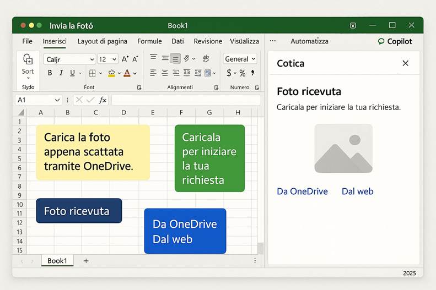The image size is (436, 290).
Task: Switch to the Inserisci tab
Action: (55, 41)
